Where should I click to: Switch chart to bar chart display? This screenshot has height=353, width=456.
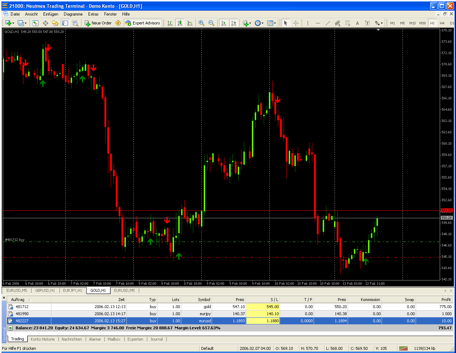tap(170, 23)
